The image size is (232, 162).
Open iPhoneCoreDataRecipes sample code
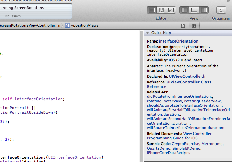[x=169, y=153]
